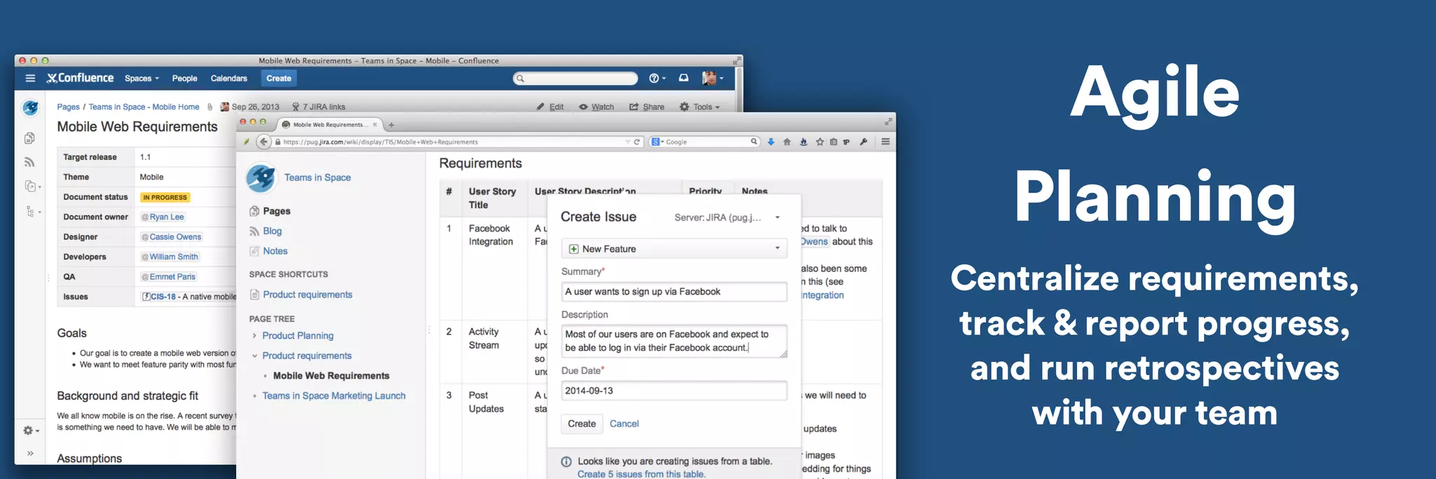The width and height of the screenshot is (1436, 479).
Task: Click the @Ryan Lee mention
Action: coord(163,217)
